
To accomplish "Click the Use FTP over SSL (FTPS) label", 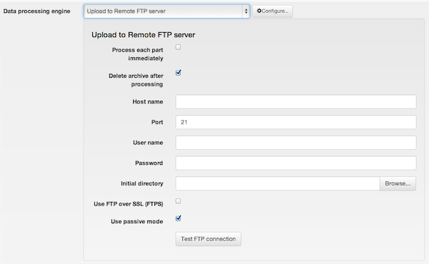I will [128, 204].
